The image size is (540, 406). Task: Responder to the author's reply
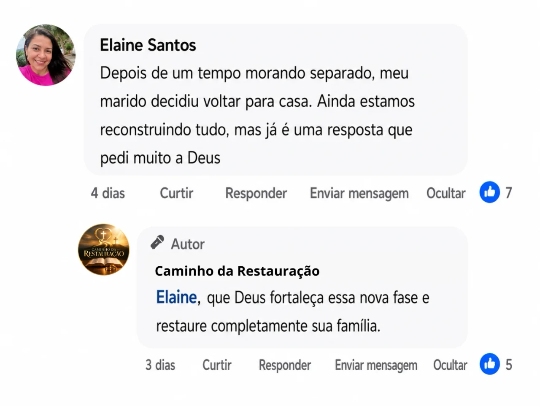pos(285,365)
